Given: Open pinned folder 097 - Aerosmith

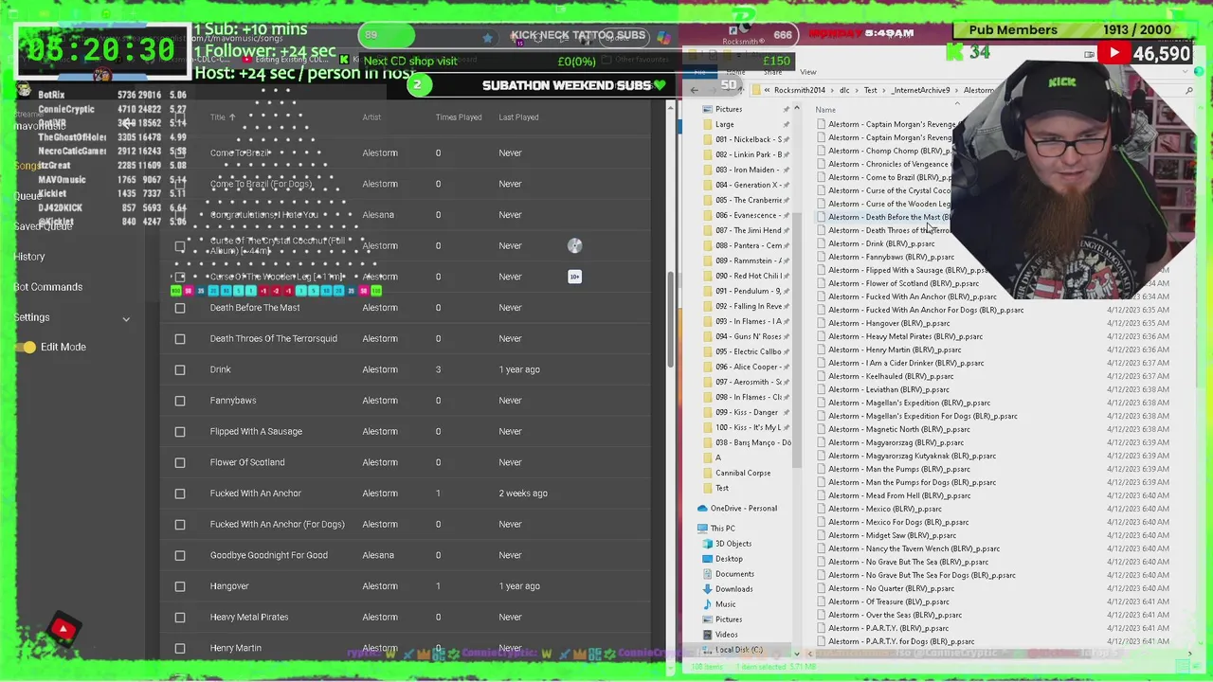Looking at the screenshot, I should [749, 382].
